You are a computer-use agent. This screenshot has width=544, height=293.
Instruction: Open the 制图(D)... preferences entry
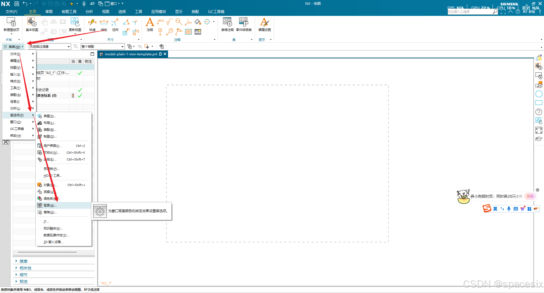click(64, 136)
